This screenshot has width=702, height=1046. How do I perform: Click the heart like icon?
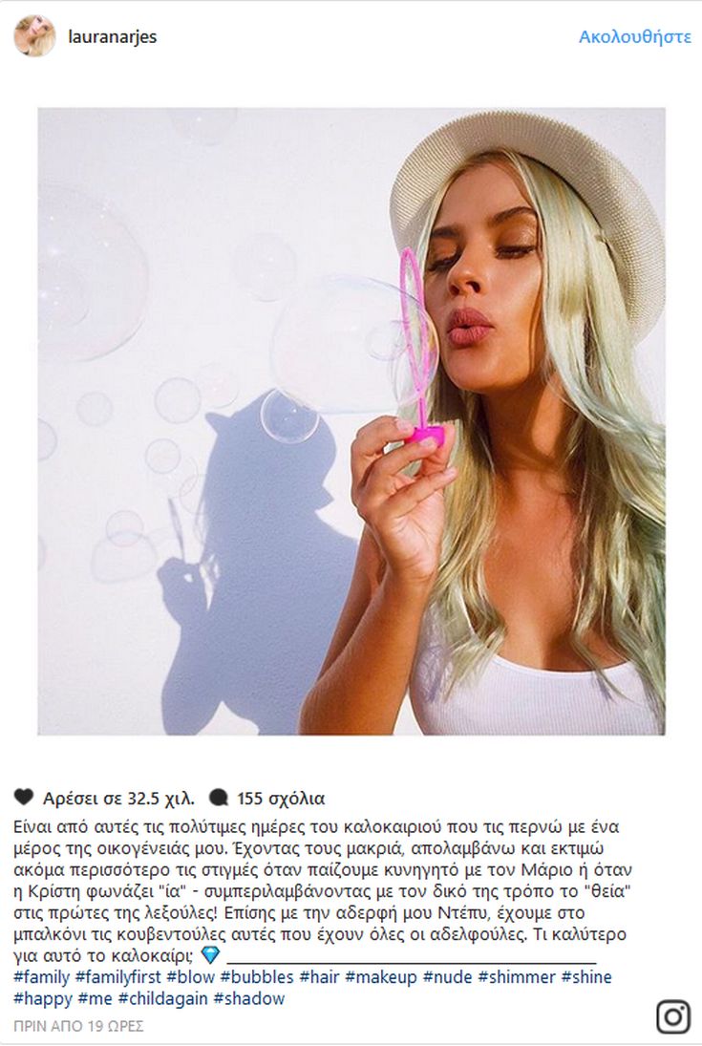[23, 798]
